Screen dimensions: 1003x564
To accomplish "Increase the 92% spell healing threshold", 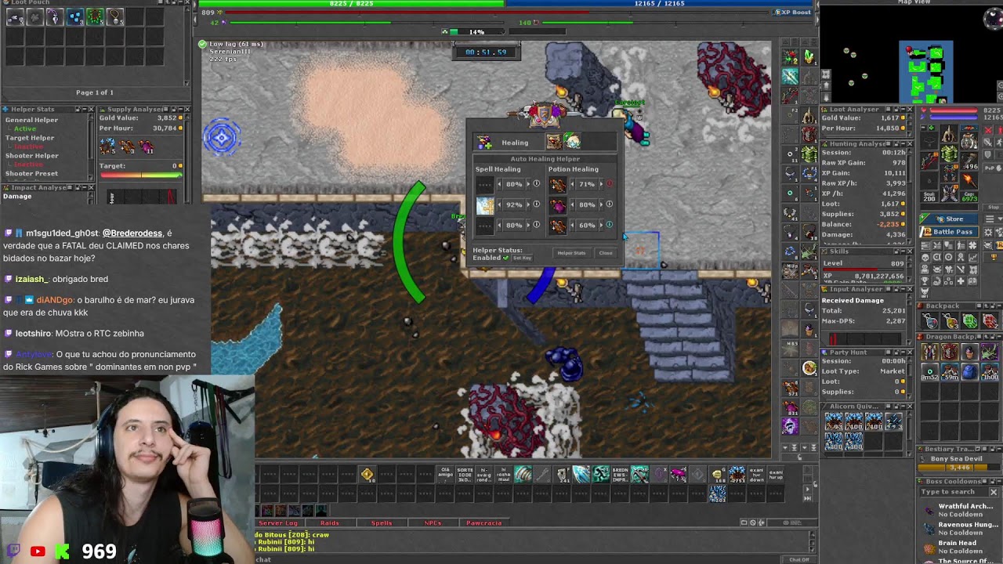I will click(528, 204).
